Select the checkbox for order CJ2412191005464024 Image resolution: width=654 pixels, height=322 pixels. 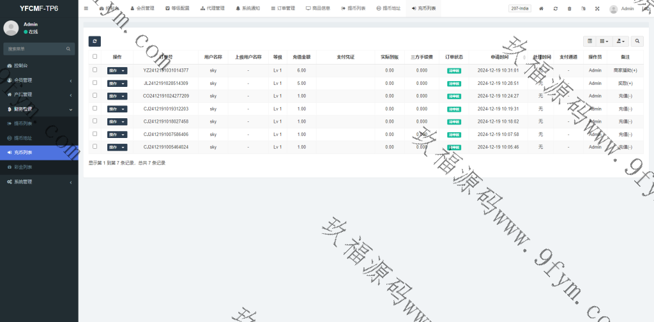[x=95, y=146]
